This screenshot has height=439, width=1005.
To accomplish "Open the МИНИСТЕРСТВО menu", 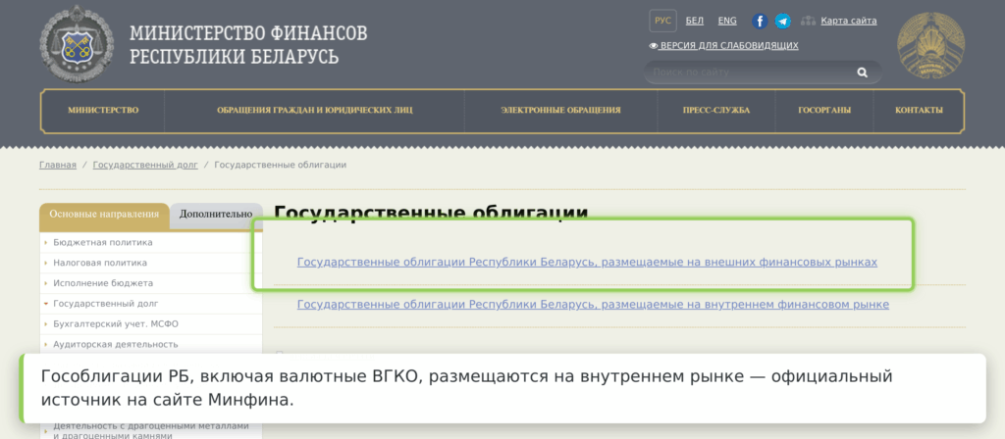I will click(x=103, y=110).
